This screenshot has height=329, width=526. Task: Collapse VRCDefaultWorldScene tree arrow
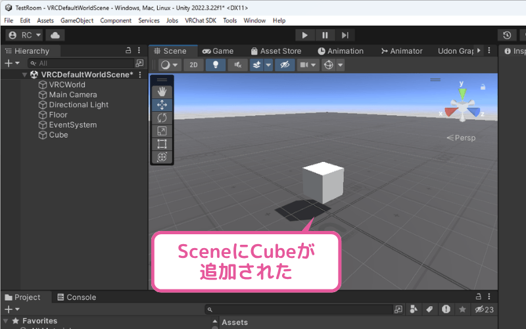tap(24, 74)
